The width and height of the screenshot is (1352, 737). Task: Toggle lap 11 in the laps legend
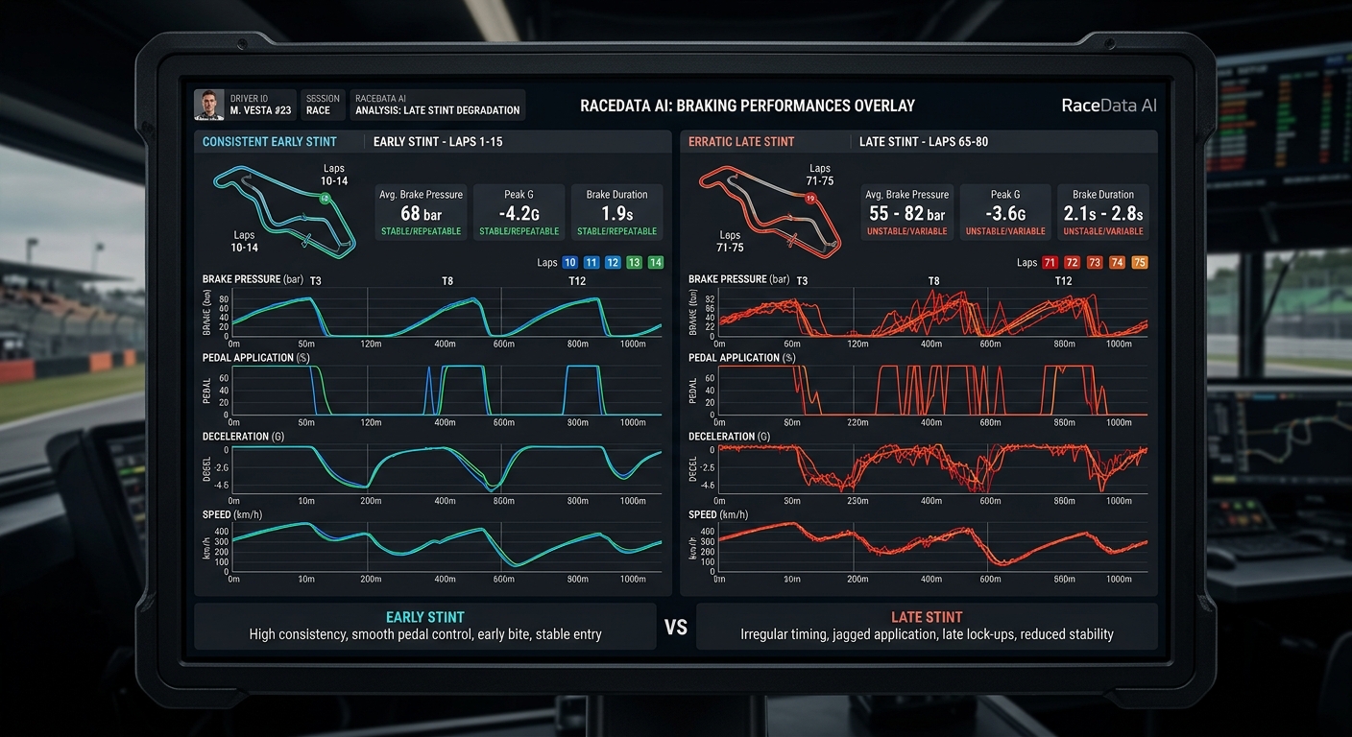click(x=591, y=263)
